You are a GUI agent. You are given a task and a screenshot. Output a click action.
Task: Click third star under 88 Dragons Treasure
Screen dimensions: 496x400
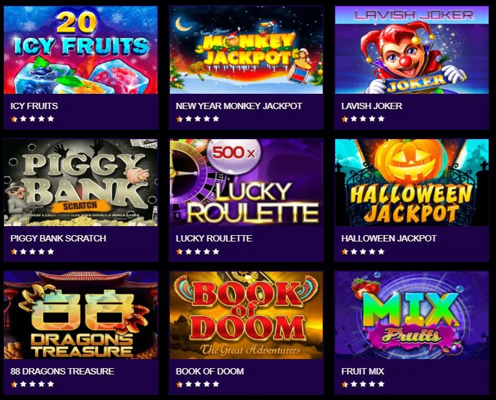coord(32,384)
